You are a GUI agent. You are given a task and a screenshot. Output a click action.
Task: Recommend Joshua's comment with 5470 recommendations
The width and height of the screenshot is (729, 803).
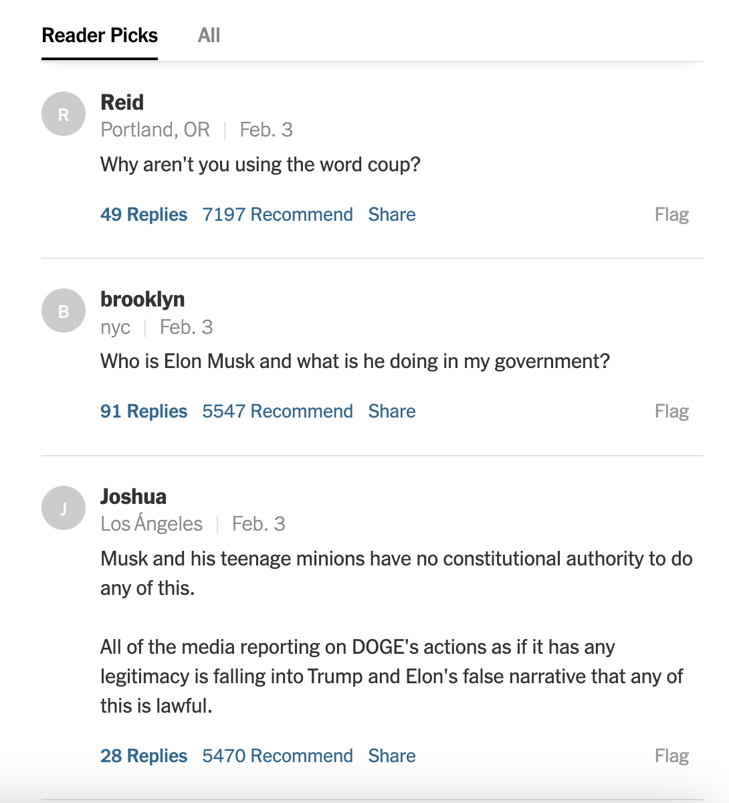(x=278, y=756)
